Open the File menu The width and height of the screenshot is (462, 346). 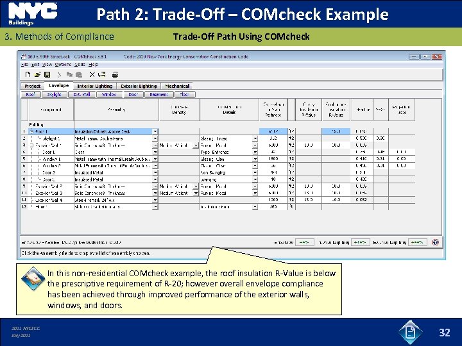[x=25, y=64]
